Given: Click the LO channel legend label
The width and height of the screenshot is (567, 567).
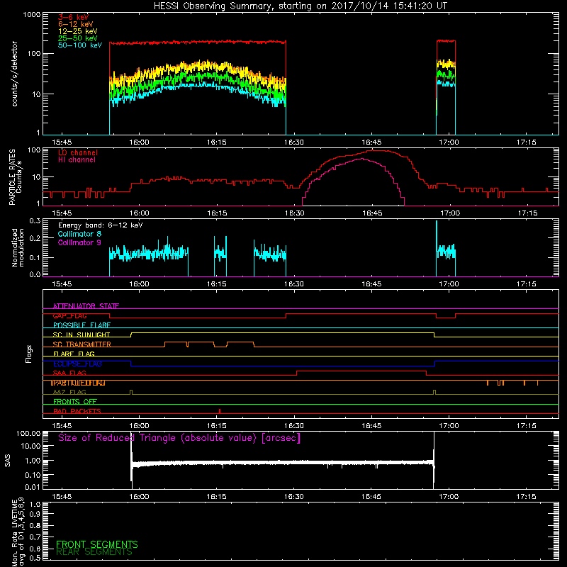Looking at the screenshot, I should point(78,153).
